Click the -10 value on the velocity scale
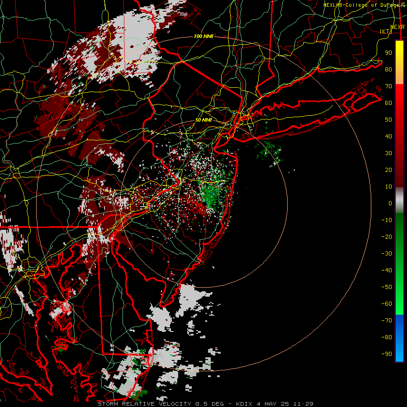The width and height of the screenshot is (407, 407). (387, 220)
